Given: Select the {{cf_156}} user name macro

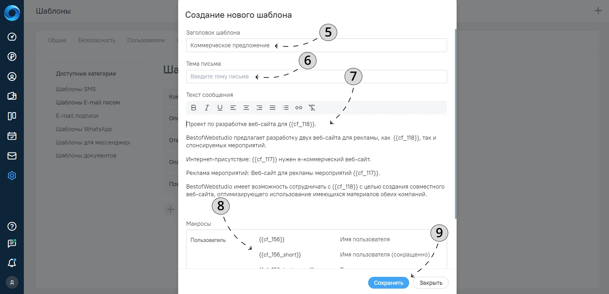Looking at the screenshot, I should tap(272, 239).
